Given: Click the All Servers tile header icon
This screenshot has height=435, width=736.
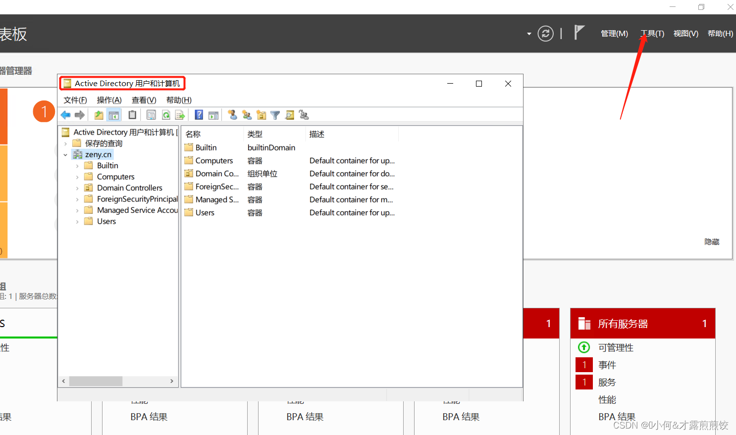Looking at the screenshot, I should [584, 324].
